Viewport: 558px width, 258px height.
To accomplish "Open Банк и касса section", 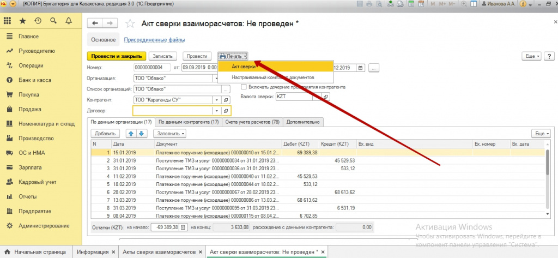I will tap(35, 80).
